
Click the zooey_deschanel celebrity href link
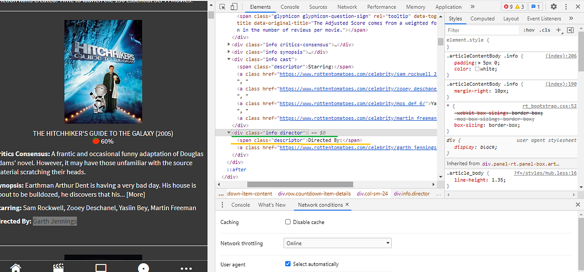[x=358, y=89]
